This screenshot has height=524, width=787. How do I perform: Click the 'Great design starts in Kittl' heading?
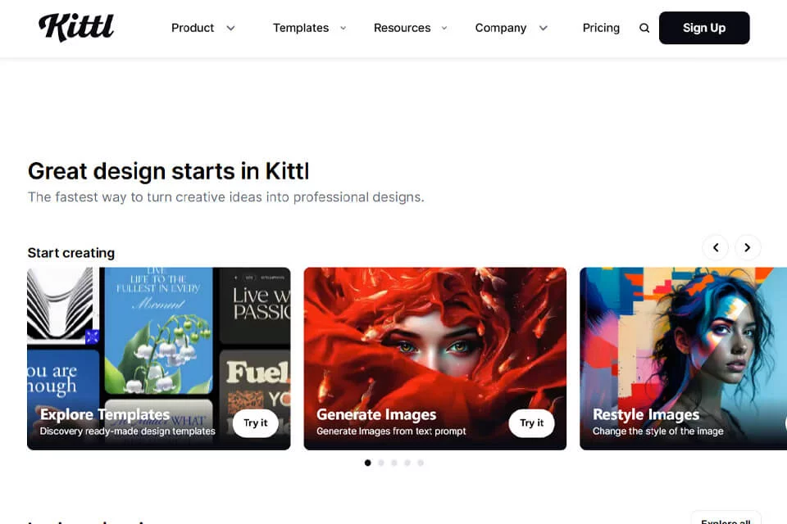168,171
